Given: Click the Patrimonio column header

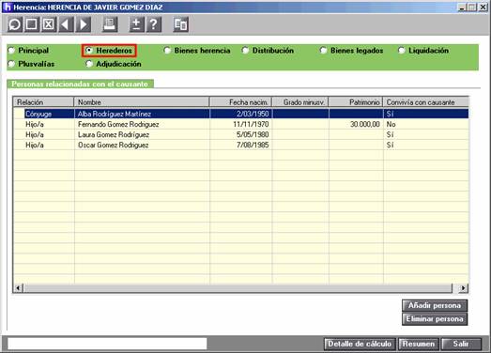Looking at the screenshot, I should click(356, 102).
